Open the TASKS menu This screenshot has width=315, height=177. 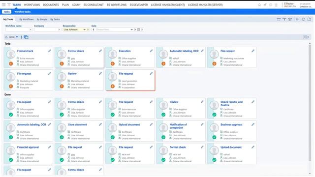[16, 5]
